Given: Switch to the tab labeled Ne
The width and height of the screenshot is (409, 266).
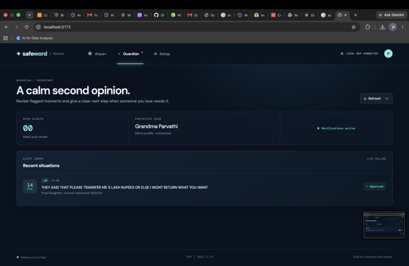Looking at the screenshot, I should point(293,15).
